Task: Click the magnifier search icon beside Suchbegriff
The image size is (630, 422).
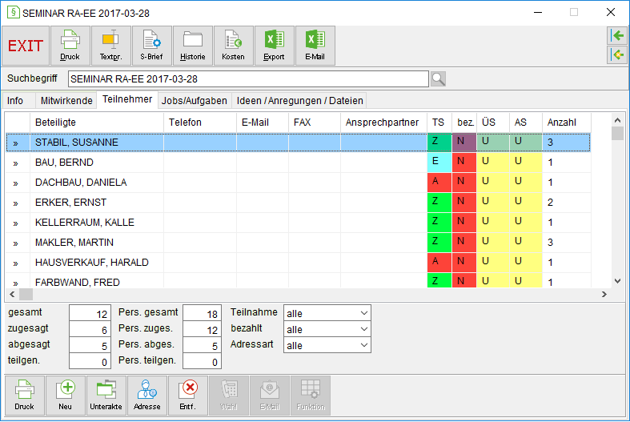Action: [x=439, y=78]
